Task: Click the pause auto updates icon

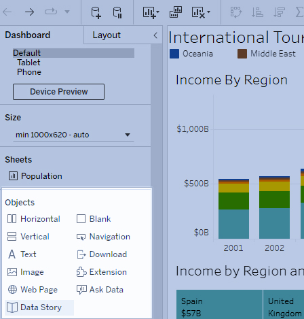Action: pos(117,12)
